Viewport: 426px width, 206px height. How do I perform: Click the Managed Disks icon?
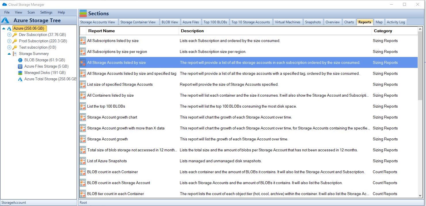pos(20,73)
